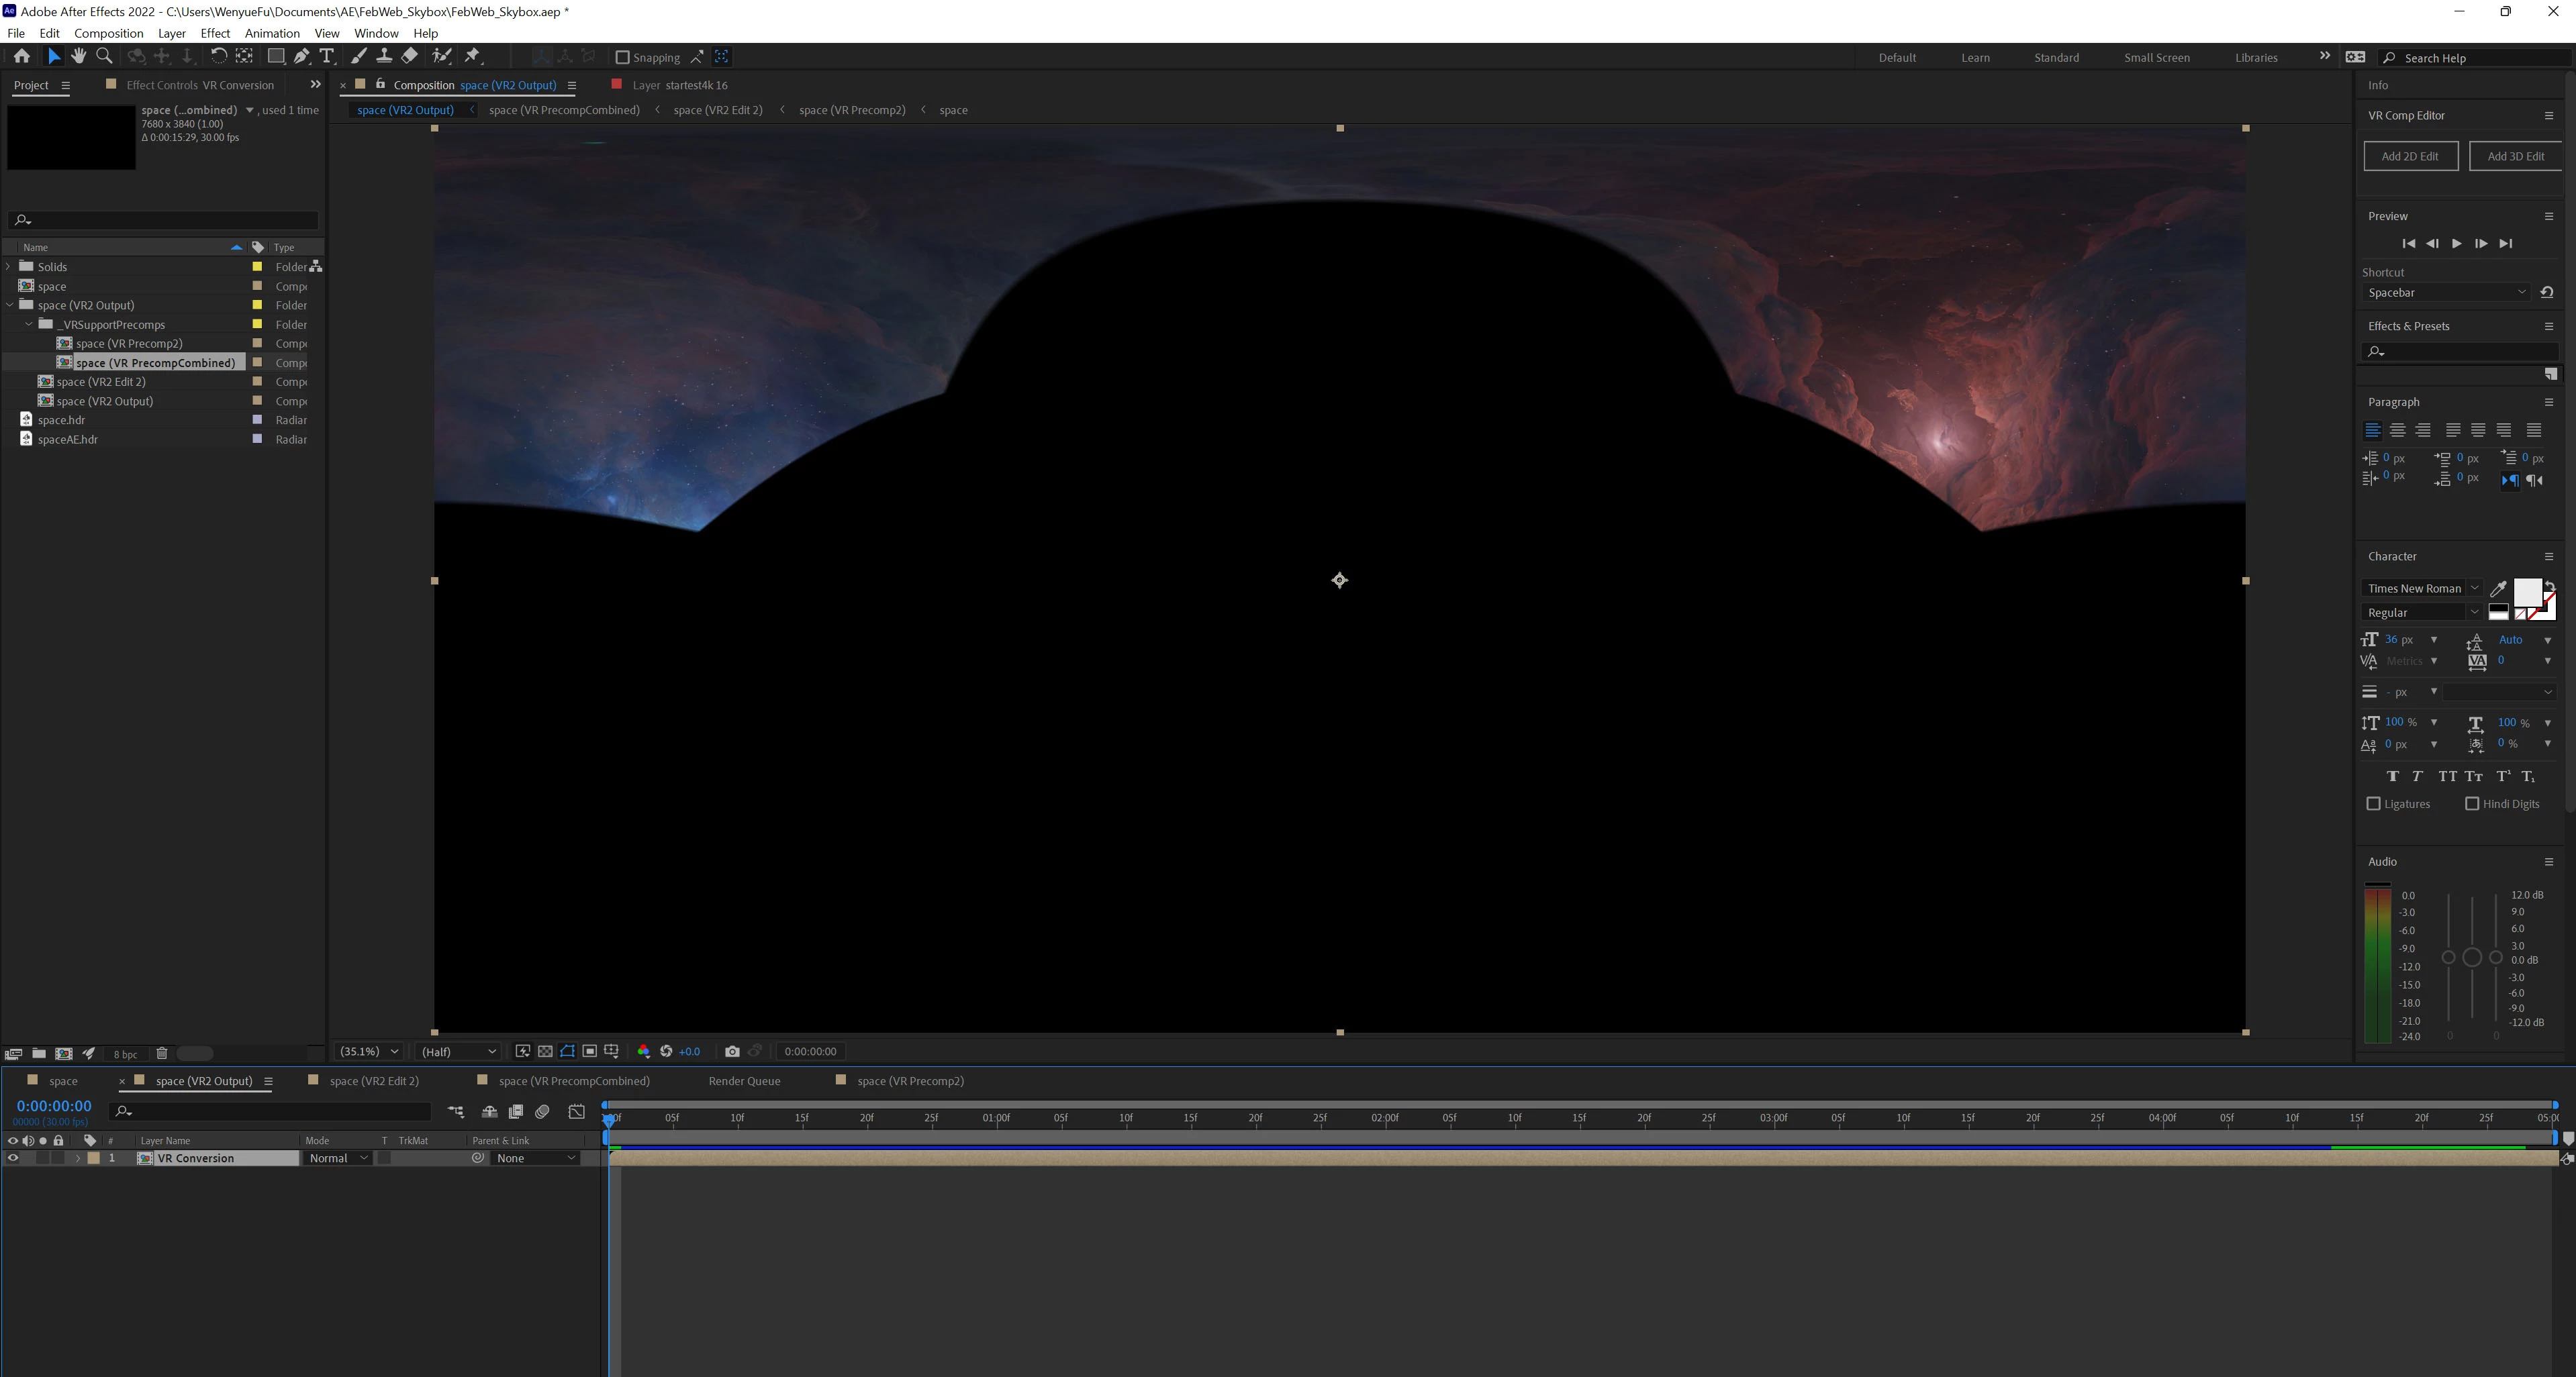Click the Add 2D Edit button
The width and height of the screenshot is (2576, 1377).
pyautogui.click(x=2410, y=156)
